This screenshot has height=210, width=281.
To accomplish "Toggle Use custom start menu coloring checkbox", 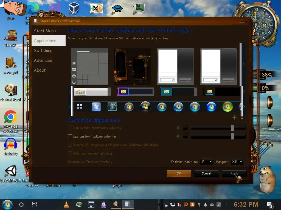I will click(70, 128).
